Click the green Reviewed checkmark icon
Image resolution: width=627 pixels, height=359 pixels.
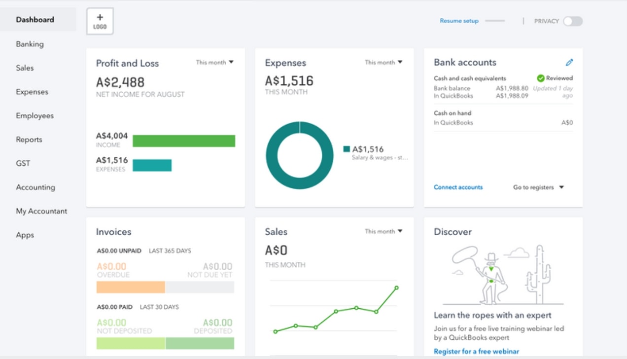tap(540, 78)
